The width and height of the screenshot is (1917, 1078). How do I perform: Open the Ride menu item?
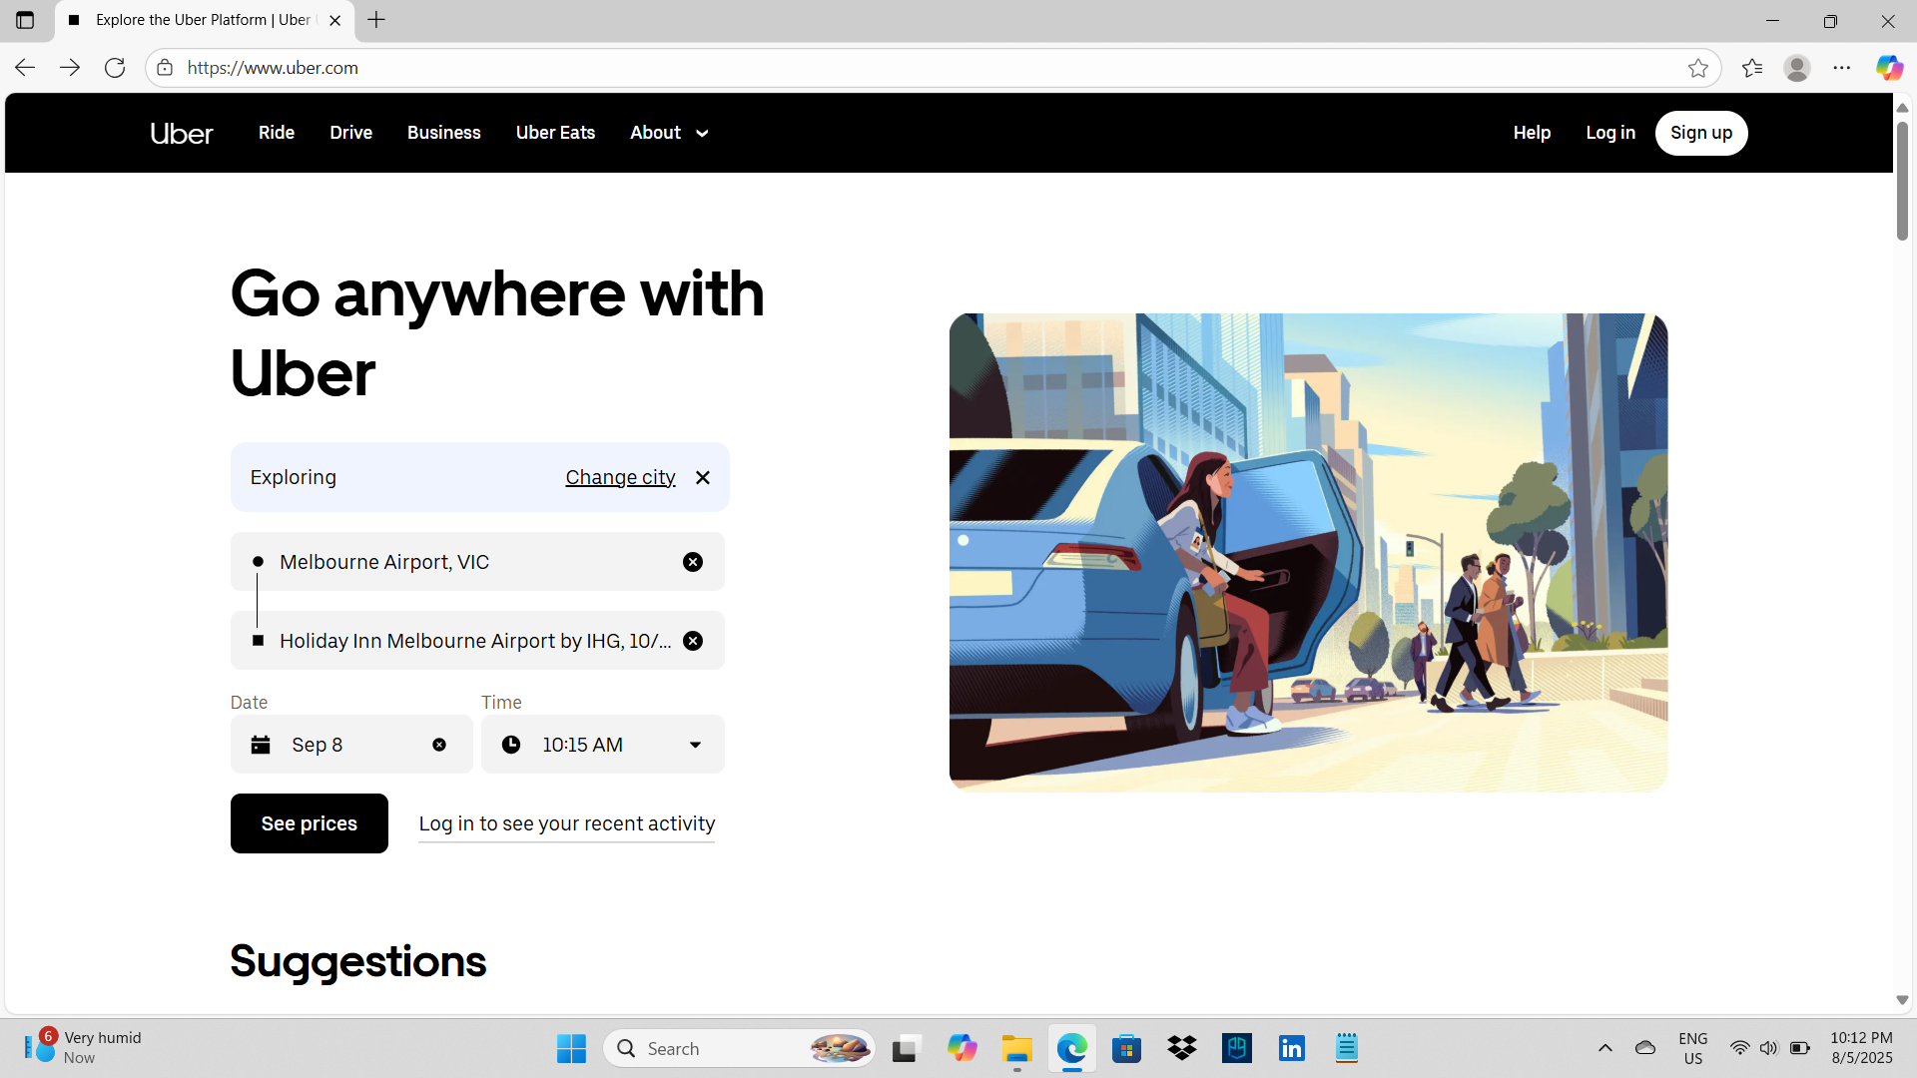277,133
